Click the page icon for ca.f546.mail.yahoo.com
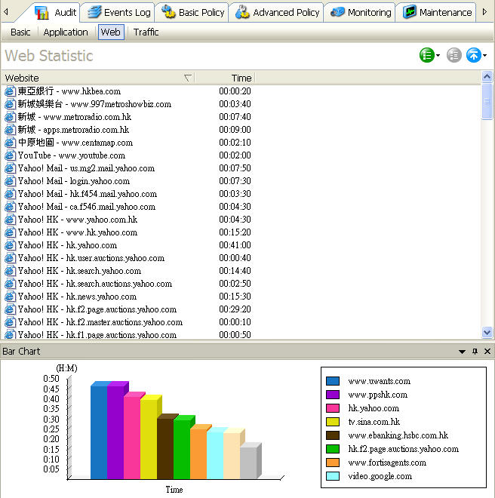Viewport: 495px width, 498px height. pos(10,207)
